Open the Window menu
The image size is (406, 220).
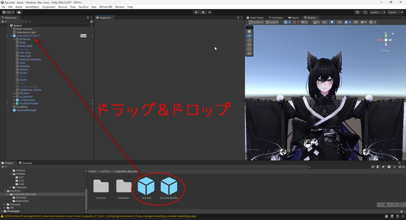pyautogui.click(x=120, y=7)
